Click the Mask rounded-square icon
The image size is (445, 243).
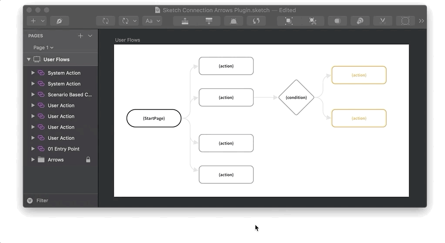coord(337,21)
